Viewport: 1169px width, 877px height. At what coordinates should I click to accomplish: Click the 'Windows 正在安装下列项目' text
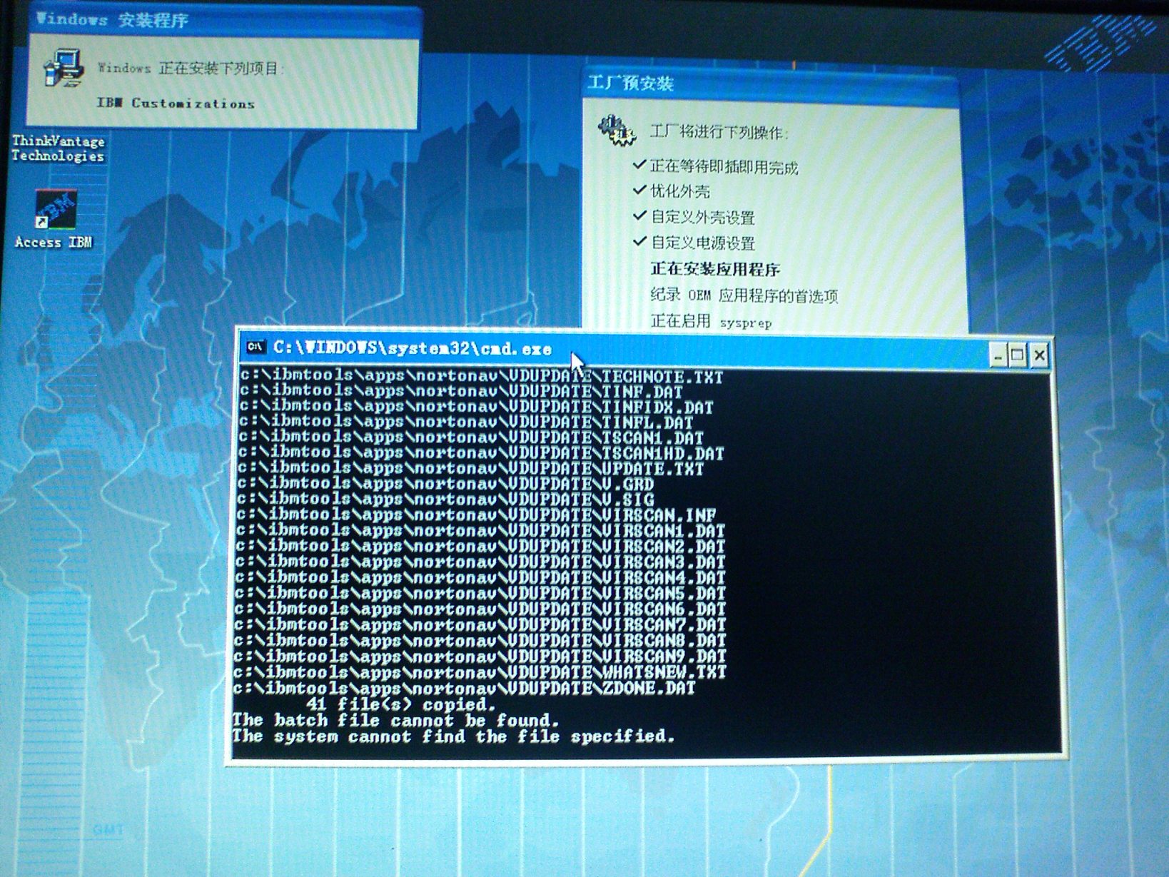click(x=191, y=69)
